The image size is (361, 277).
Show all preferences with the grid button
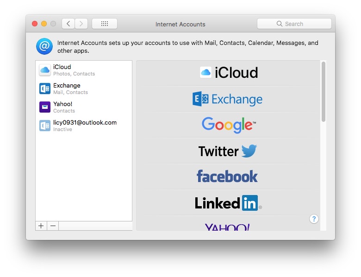[x=105, y=24]
